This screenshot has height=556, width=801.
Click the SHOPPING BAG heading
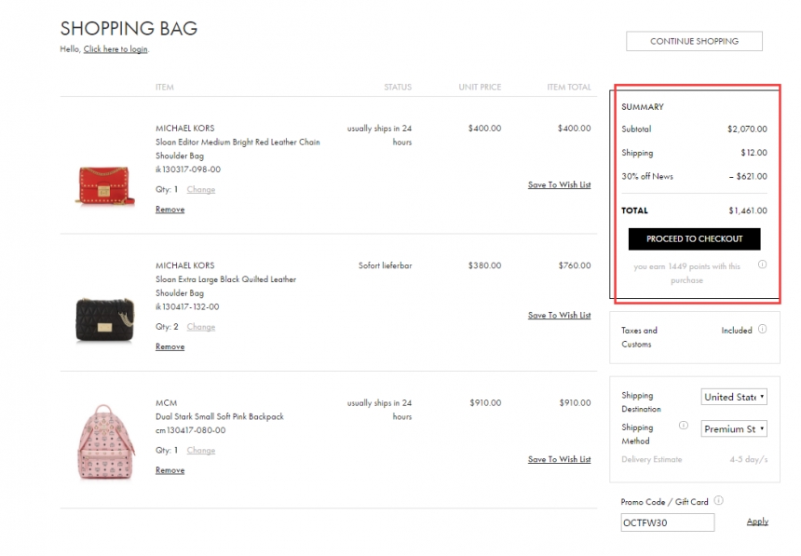tap(129, 29)
